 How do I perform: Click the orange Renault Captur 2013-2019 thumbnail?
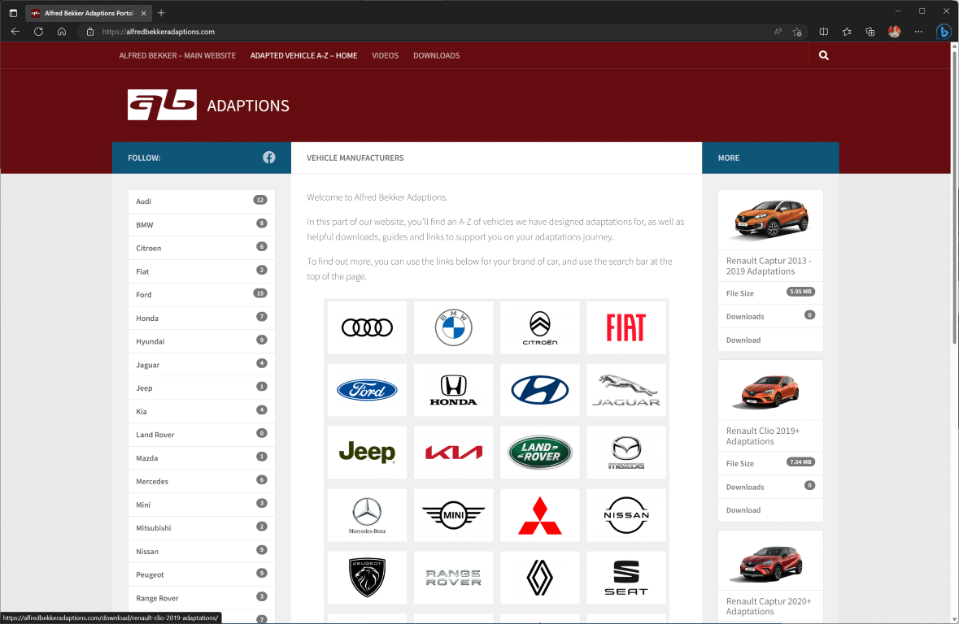[770, 219]
